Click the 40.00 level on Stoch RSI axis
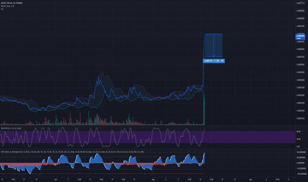This screenshot has height=182, width=308. [x=298, y=139]
